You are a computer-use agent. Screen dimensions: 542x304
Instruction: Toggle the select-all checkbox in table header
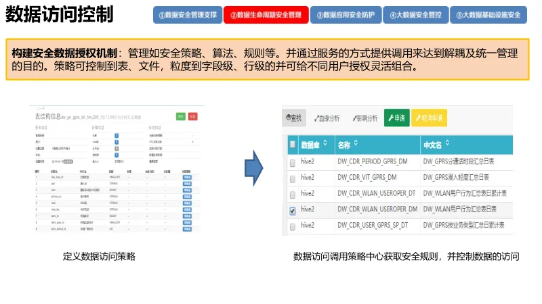[x=293, y=144]
